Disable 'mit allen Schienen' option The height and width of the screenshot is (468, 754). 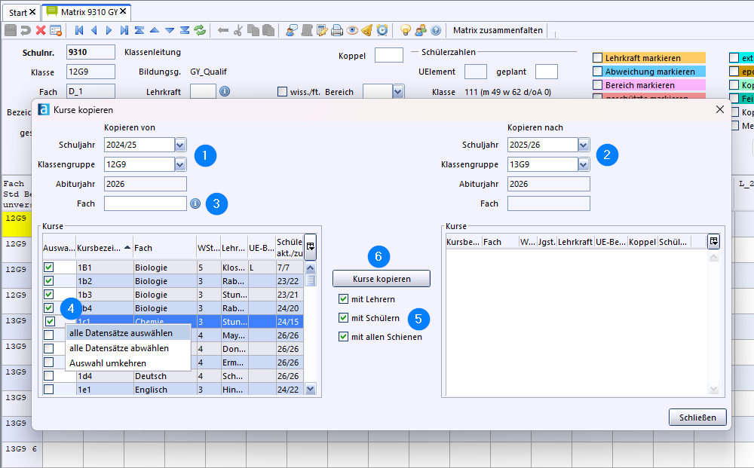pos(344,337)
